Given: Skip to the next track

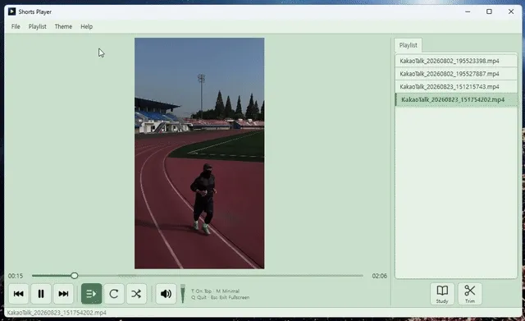Looking at the screenshot, I should point(63,294).
